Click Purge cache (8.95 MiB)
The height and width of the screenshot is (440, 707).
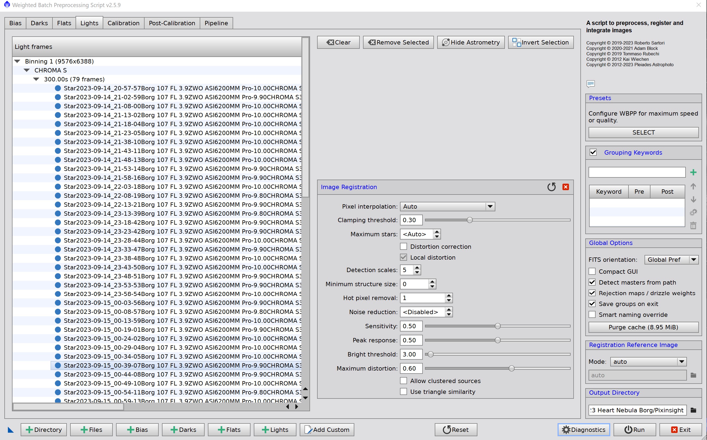click(x=643, y=327)
